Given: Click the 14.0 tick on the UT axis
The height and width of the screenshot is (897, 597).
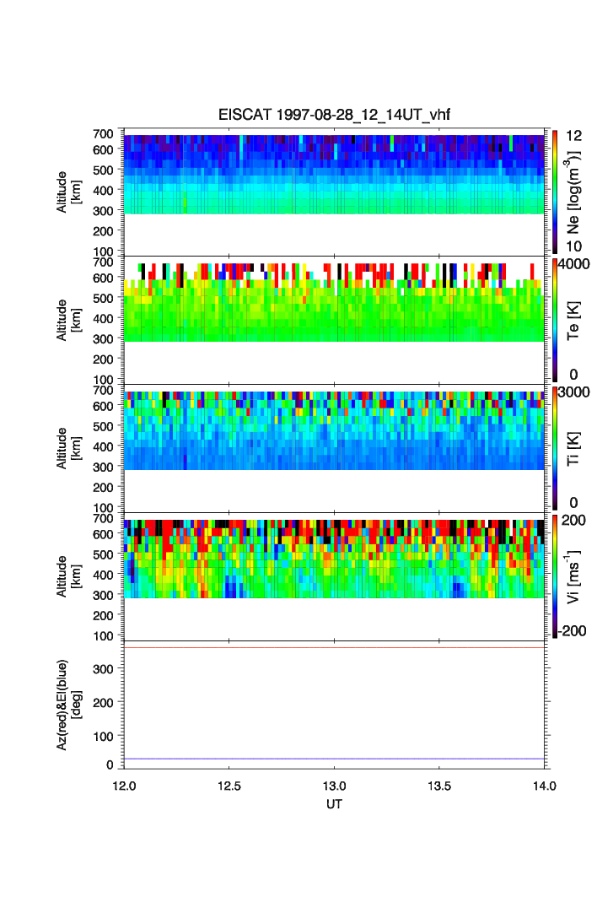Looking at the screenshot, I should click(545, 786).
